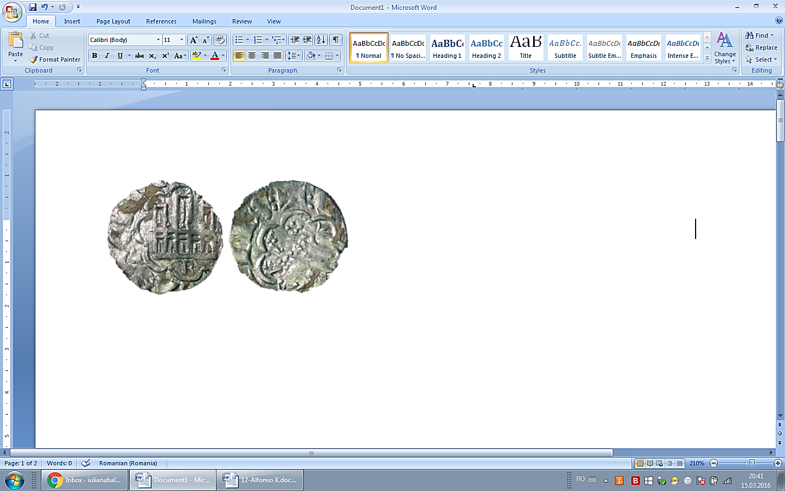Apply strikethrough to text

click(x=140, y=55)
